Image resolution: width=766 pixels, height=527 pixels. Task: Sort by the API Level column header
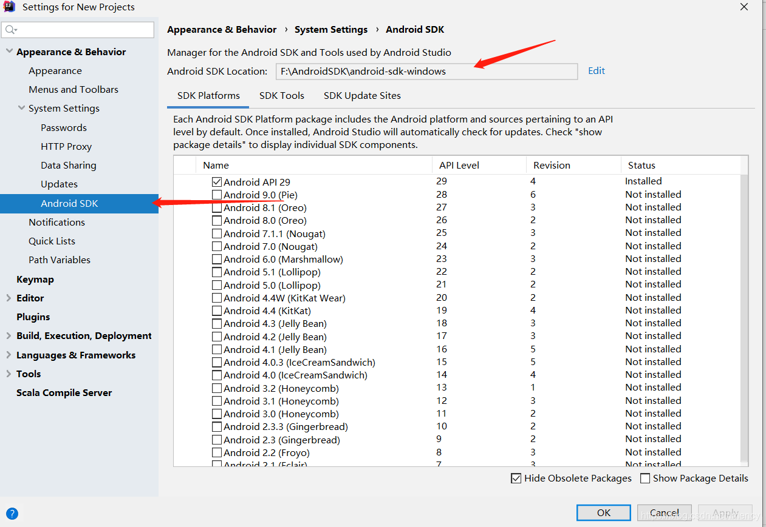click(479, 165)
